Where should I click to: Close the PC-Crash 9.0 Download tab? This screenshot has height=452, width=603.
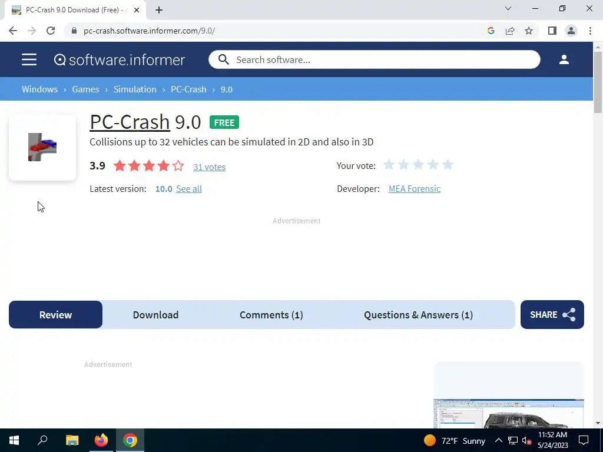137,10
